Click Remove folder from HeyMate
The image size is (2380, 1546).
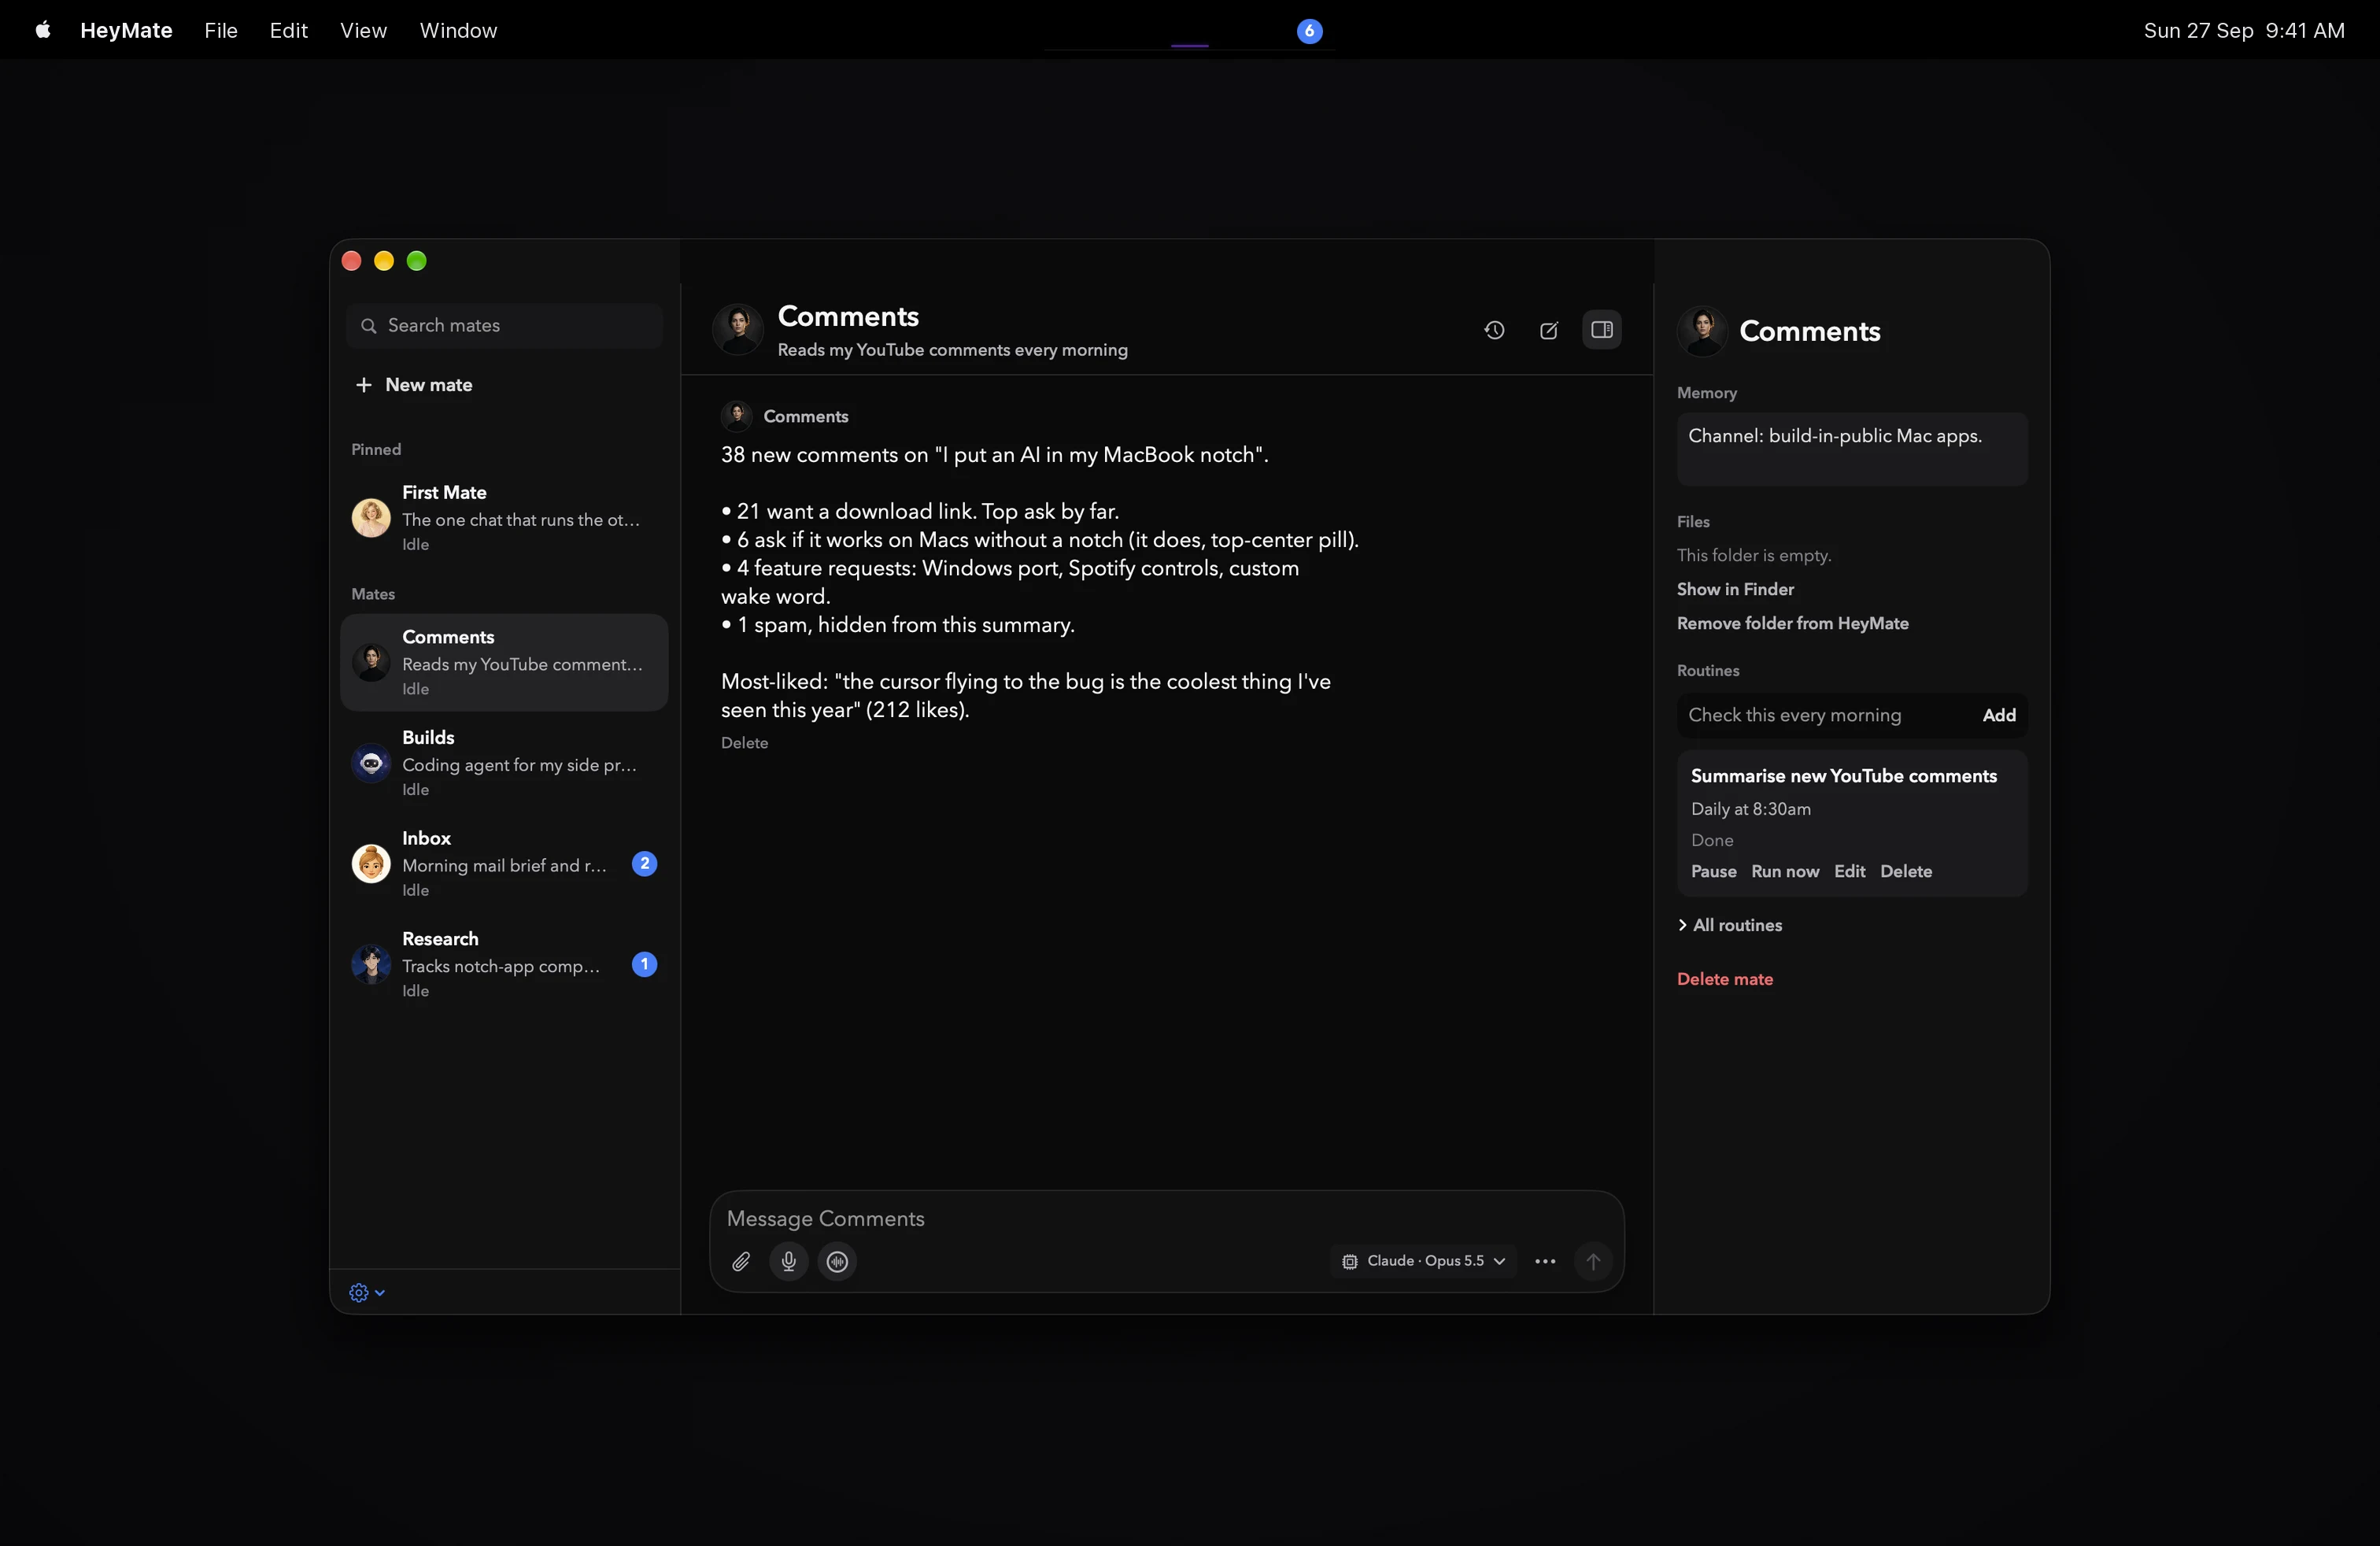tap(1792, 623)
